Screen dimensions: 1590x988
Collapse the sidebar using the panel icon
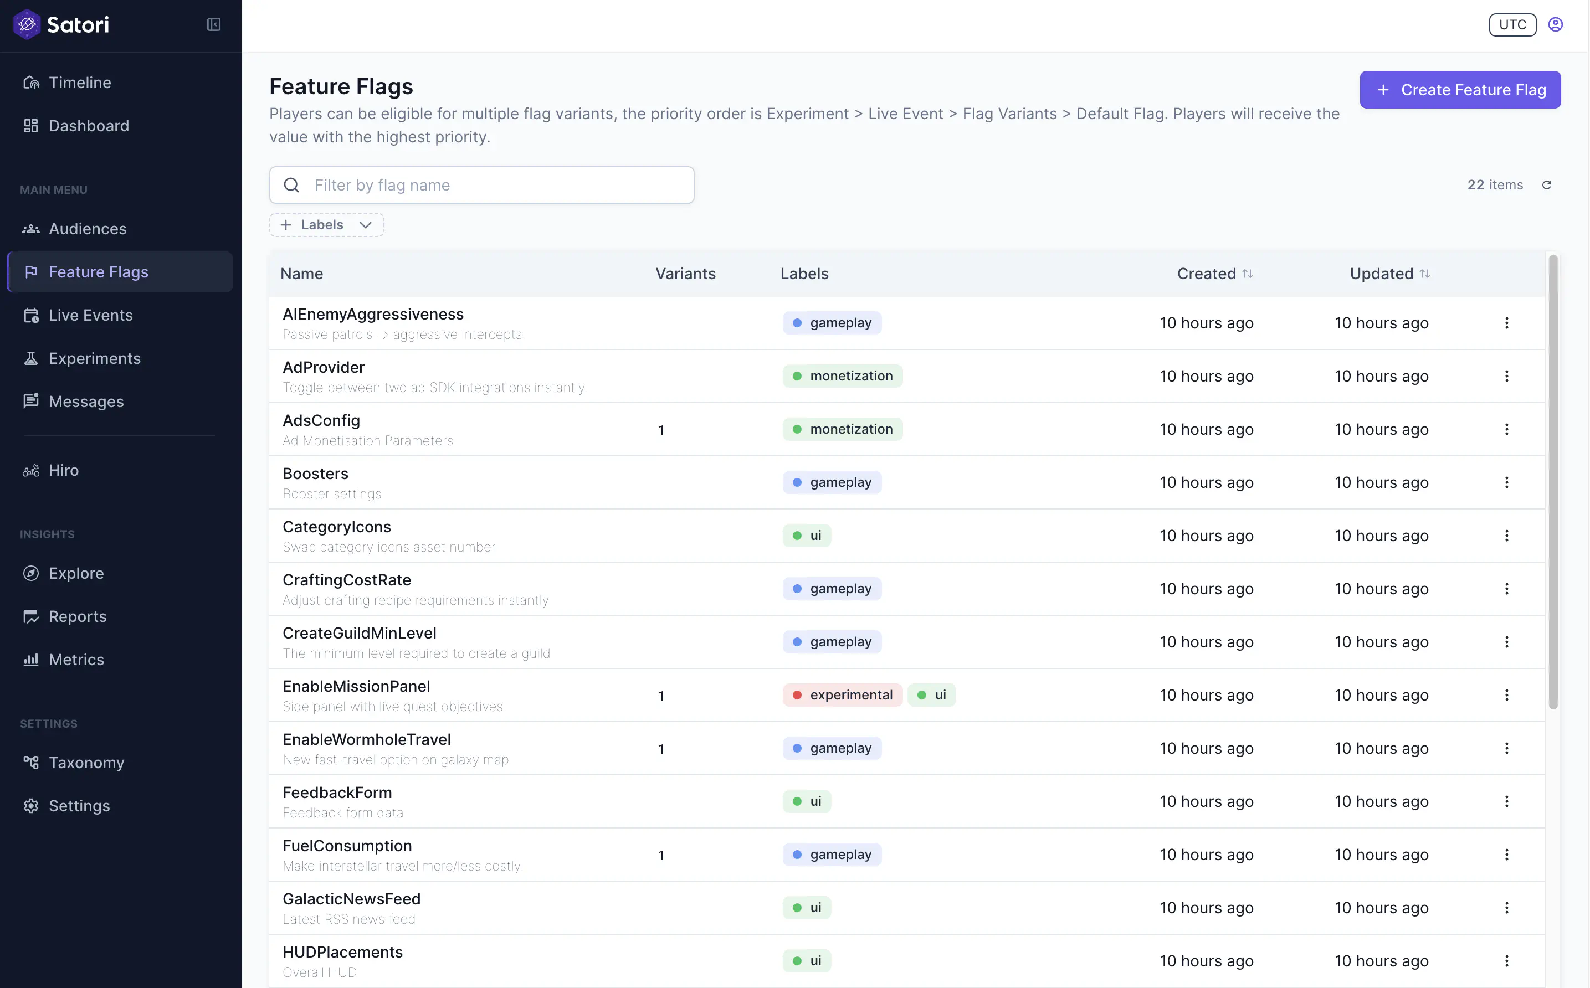point(213,25)
